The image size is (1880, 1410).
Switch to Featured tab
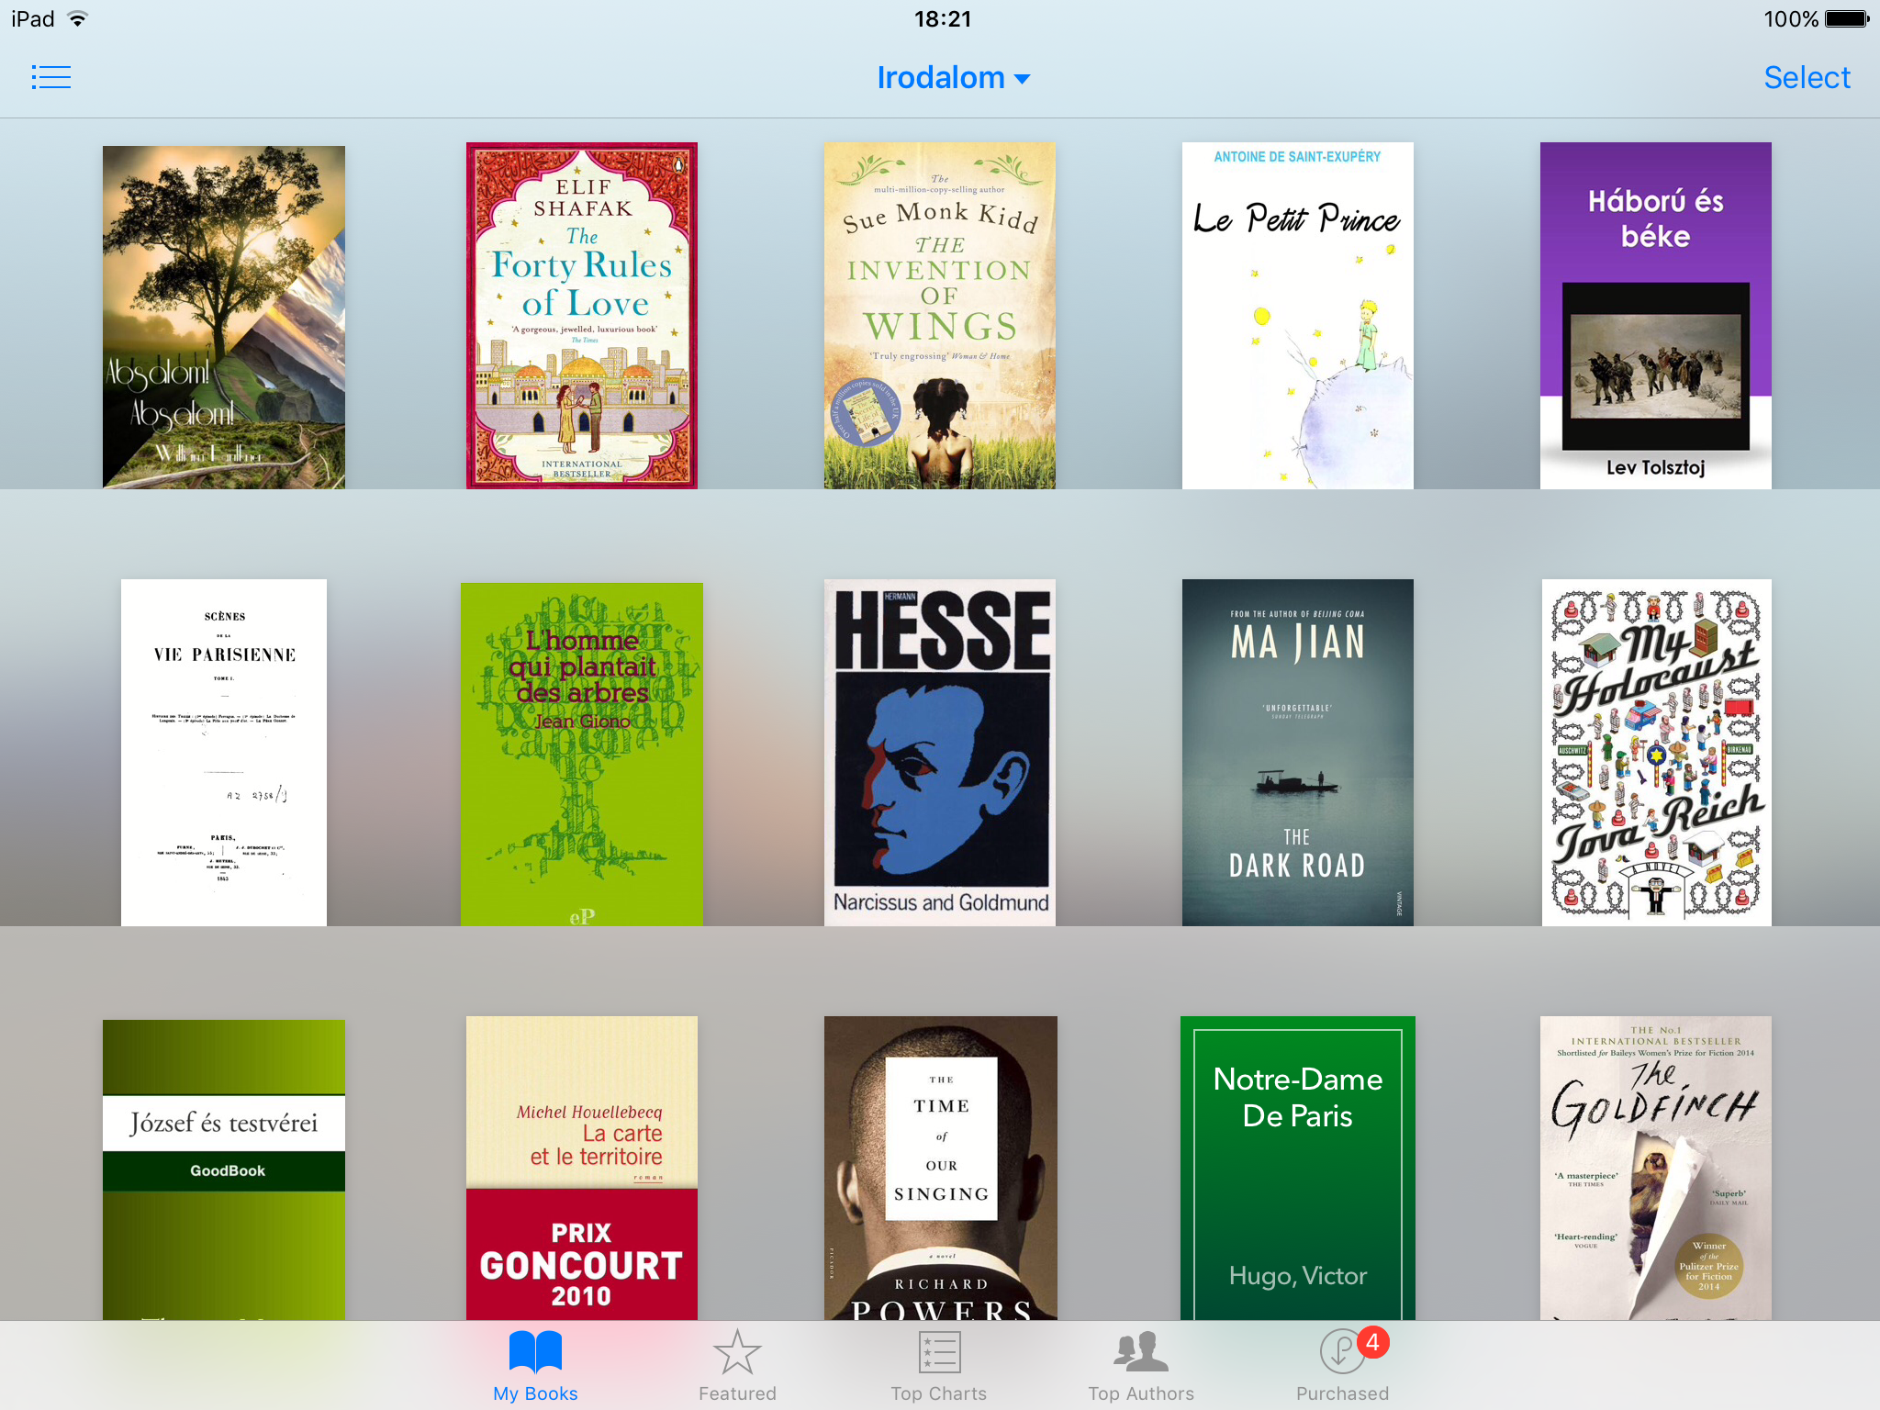pos(737,1366)
